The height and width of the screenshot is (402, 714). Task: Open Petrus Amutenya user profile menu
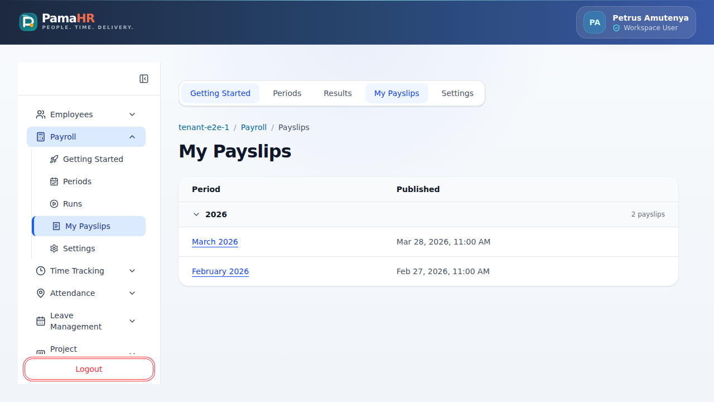636,22
